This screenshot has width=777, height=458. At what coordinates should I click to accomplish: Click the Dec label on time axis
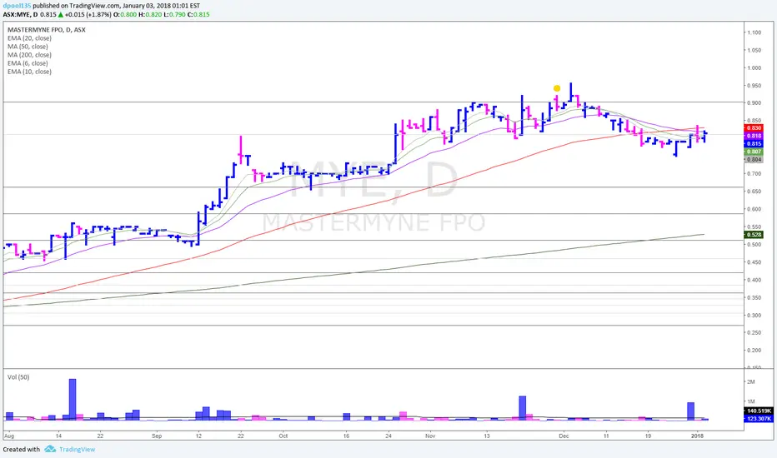[x=564, y=436]
